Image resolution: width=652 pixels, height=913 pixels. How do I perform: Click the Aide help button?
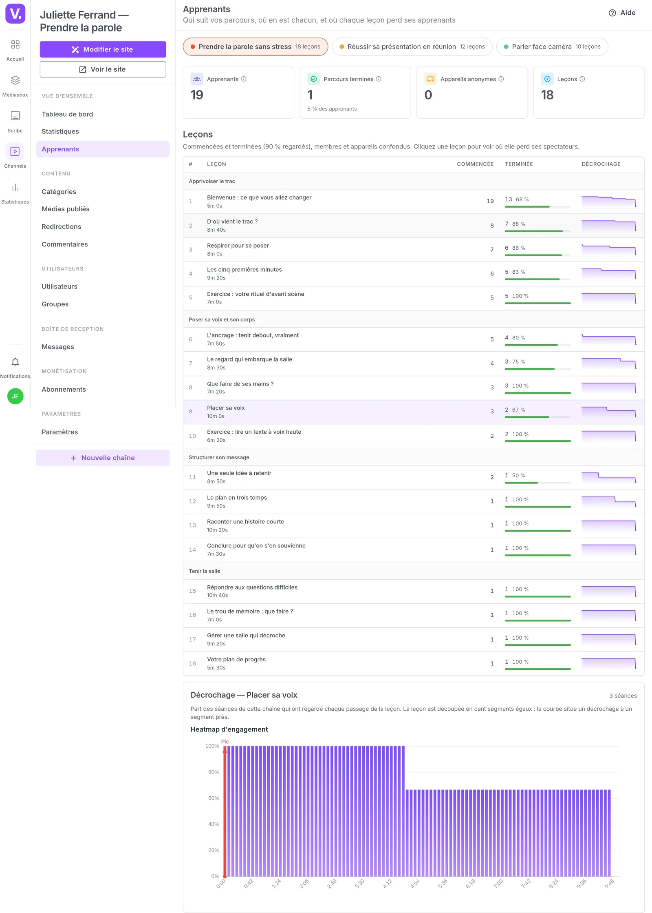click(622, 13)
